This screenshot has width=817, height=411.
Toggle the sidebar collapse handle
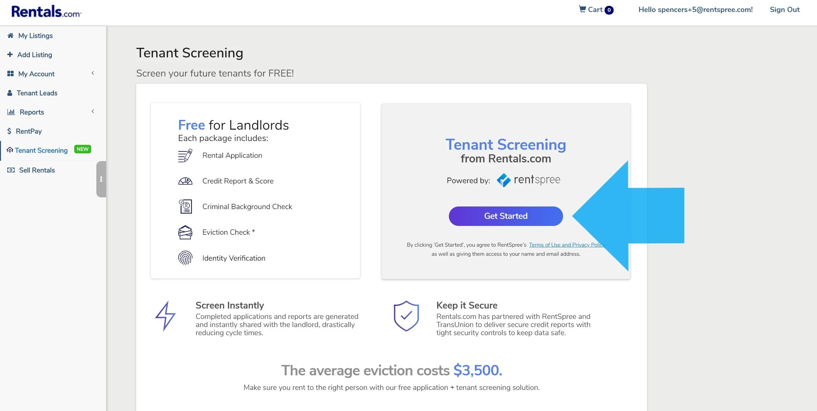pyautogui.click(x=101, y=179)
